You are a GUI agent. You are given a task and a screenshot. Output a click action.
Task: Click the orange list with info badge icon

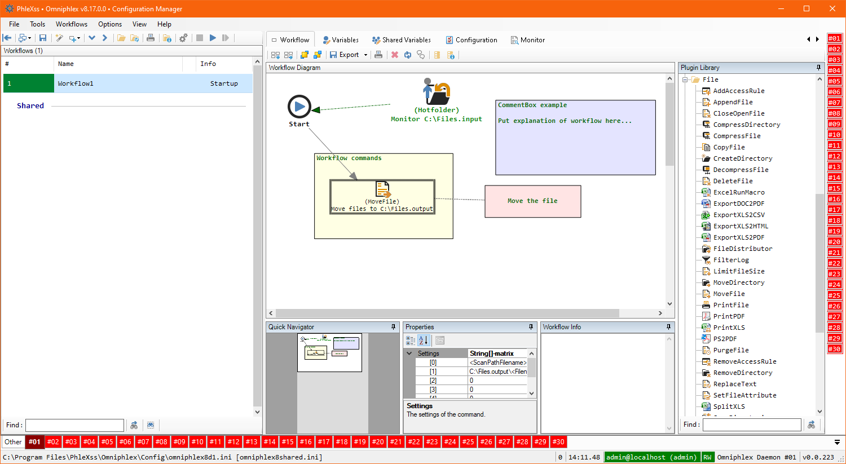point(451,55)
